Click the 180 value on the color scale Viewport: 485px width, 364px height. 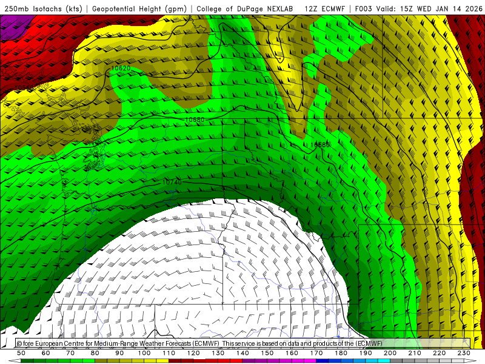click(341, 353)
